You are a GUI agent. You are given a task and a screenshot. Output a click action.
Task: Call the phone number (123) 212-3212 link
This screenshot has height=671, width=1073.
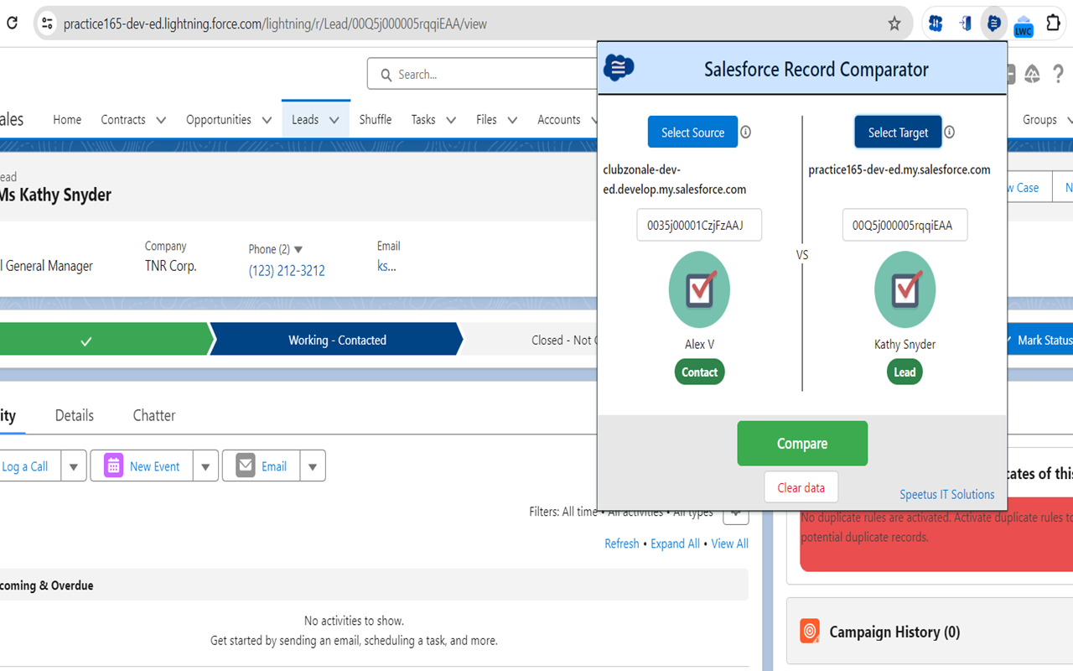click(287, 270)
